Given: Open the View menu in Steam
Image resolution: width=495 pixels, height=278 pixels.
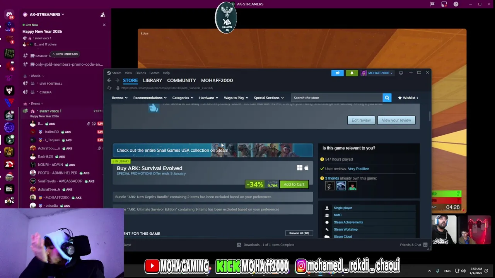Looking at the screenshot, I should tap(128, 73).
